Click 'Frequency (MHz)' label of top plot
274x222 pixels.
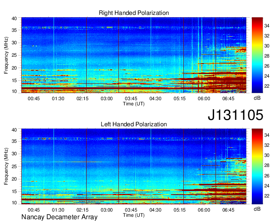click(6, 55)
